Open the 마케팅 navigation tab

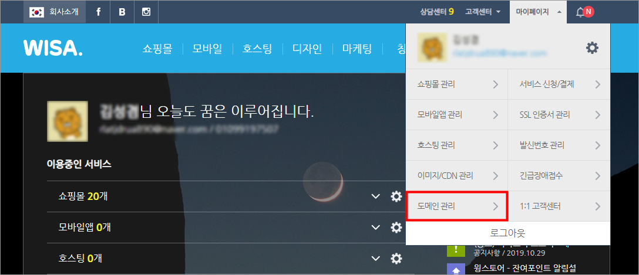[358, 49]
